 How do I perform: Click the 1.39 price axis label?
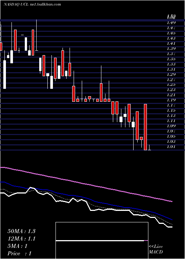coord(171,48)
